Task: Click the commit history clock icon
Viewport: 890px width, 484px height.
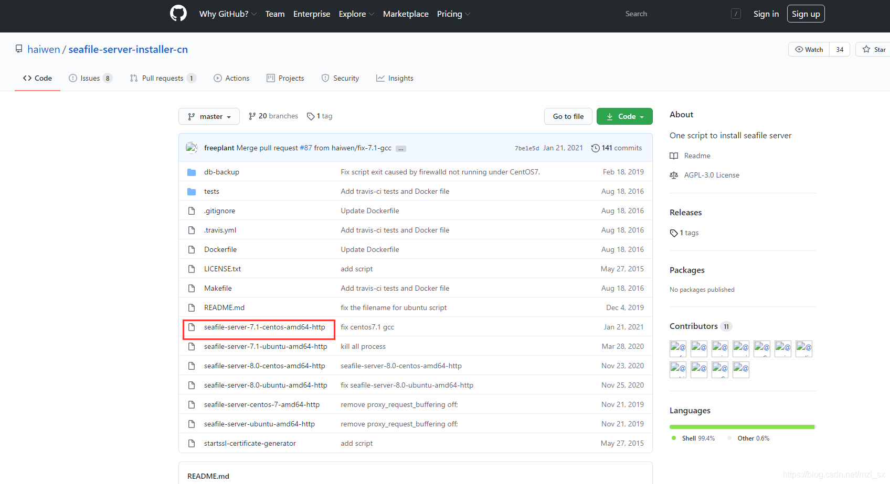Action: [595, 148]
